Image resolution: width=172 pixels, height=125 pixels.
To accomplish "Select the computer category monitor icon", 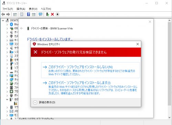I will coord(11,44).
